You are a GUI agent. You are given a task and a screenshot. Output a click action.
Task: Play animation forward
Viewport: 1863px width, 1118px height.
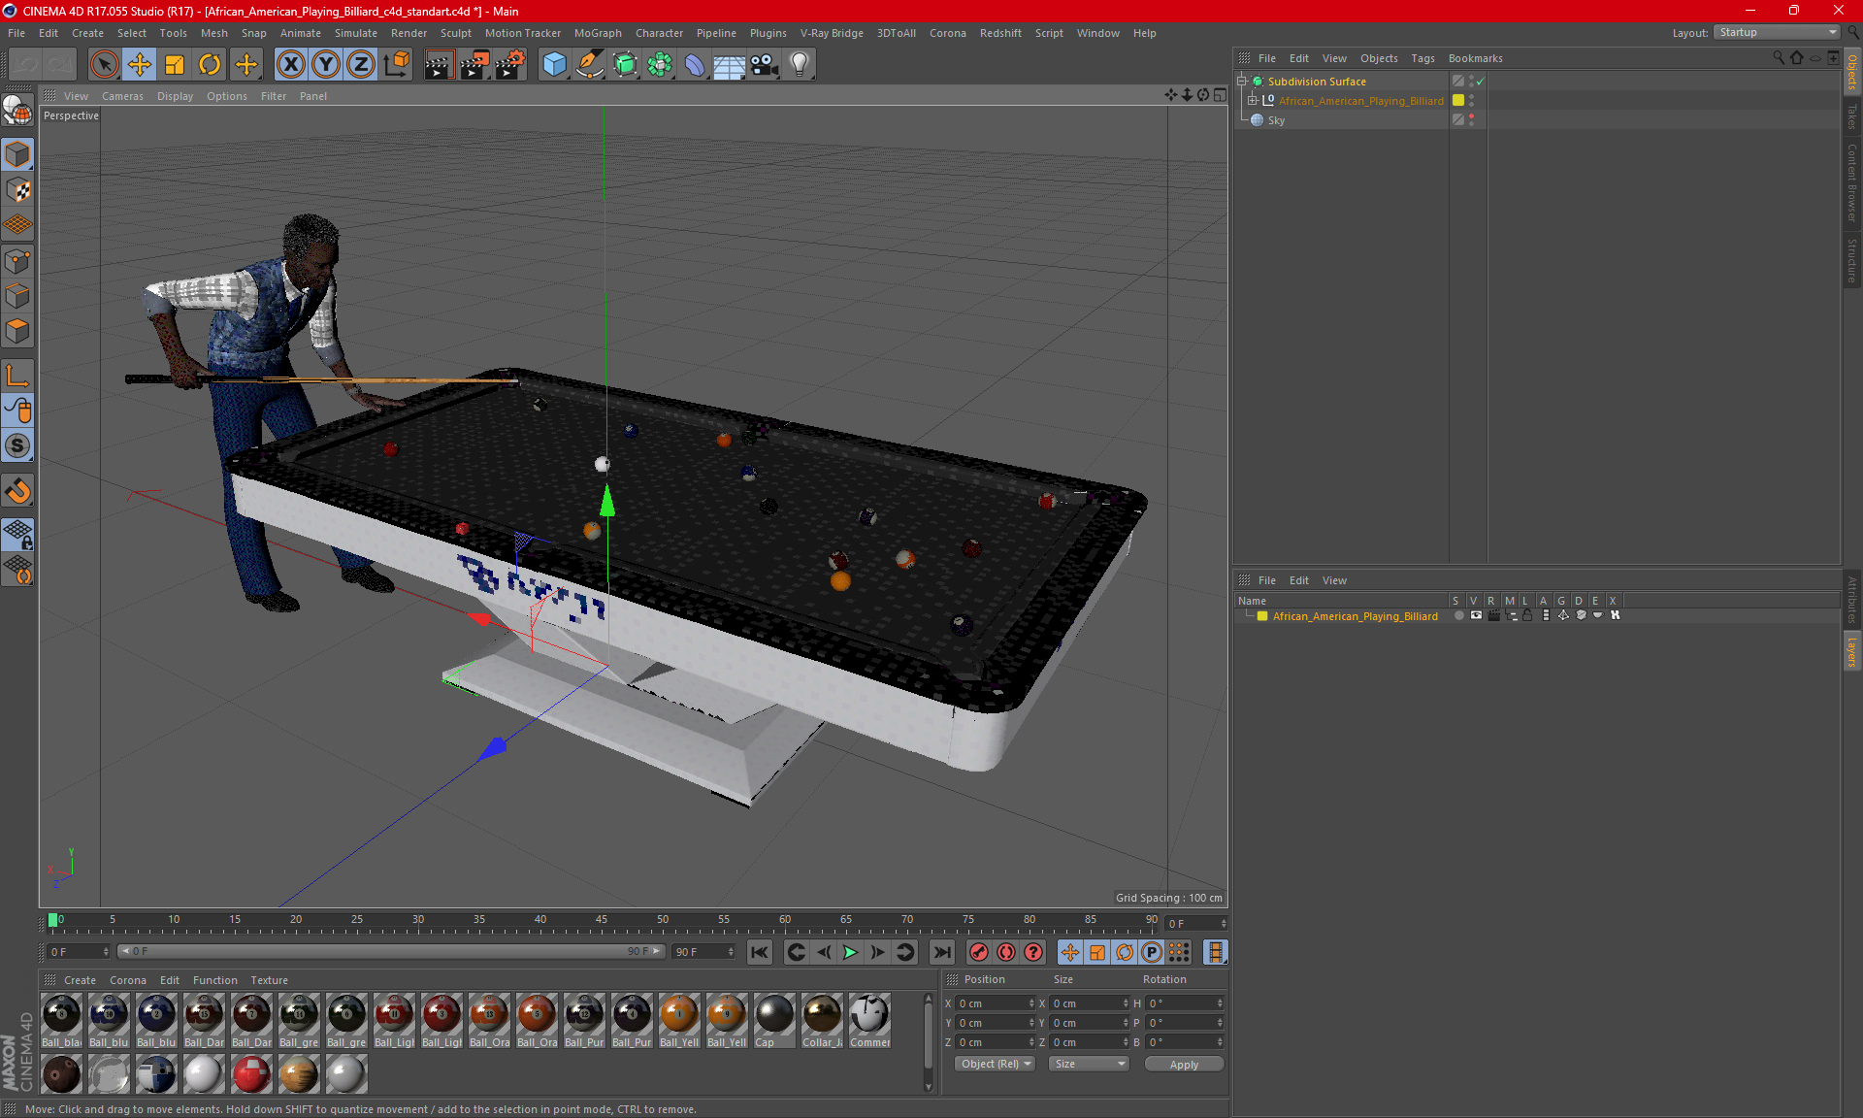pyautogui.click(x=850, y=952)
